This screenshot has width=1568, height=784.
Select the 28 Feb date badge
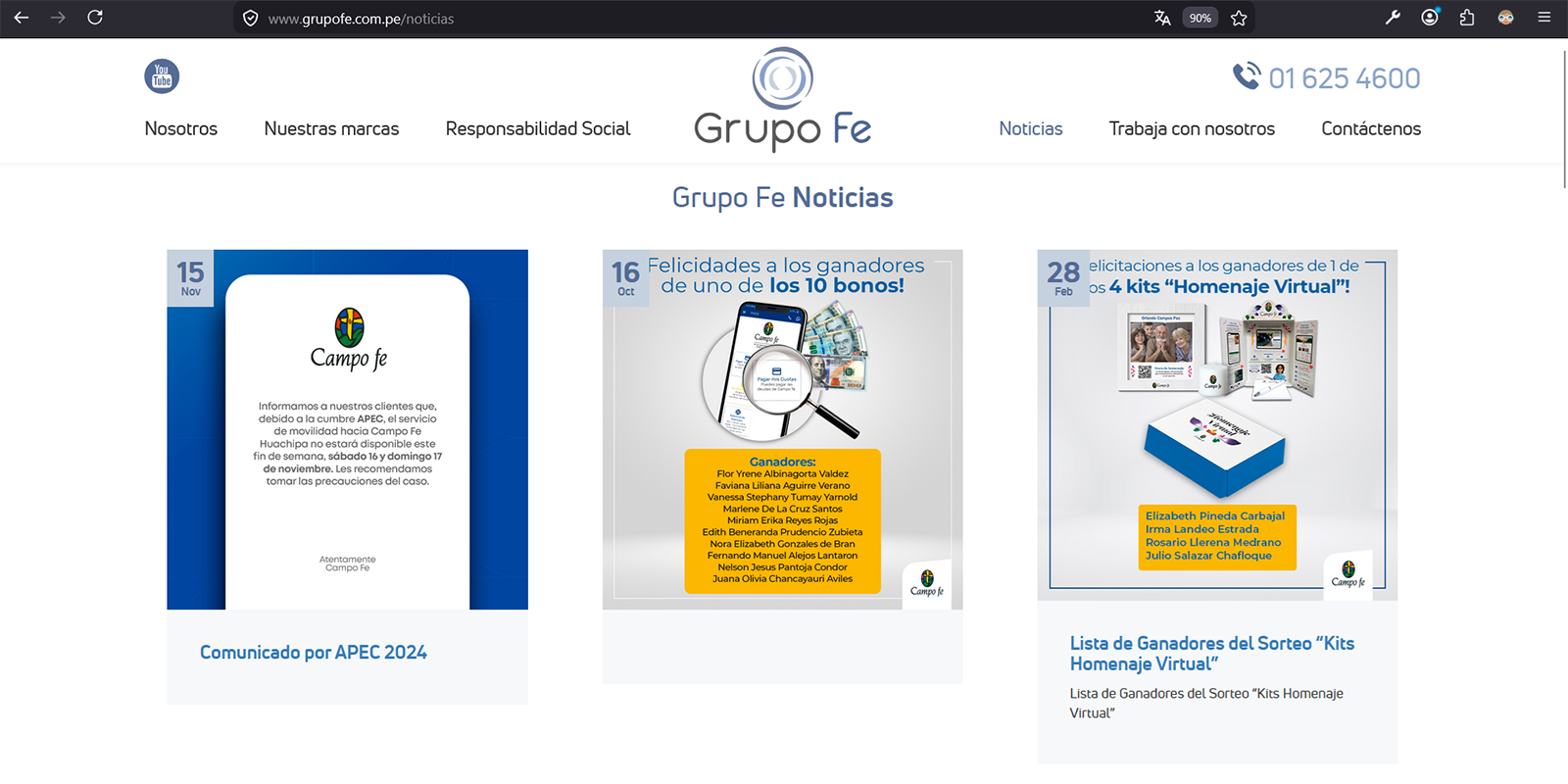point(1063,278)
